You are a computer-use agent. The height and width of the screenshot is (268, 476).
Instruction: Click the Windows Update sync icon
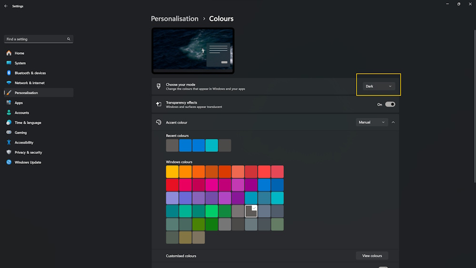(9, 162)
